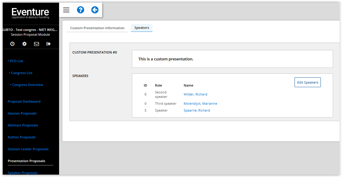Click the envelope mail icon

36,44
